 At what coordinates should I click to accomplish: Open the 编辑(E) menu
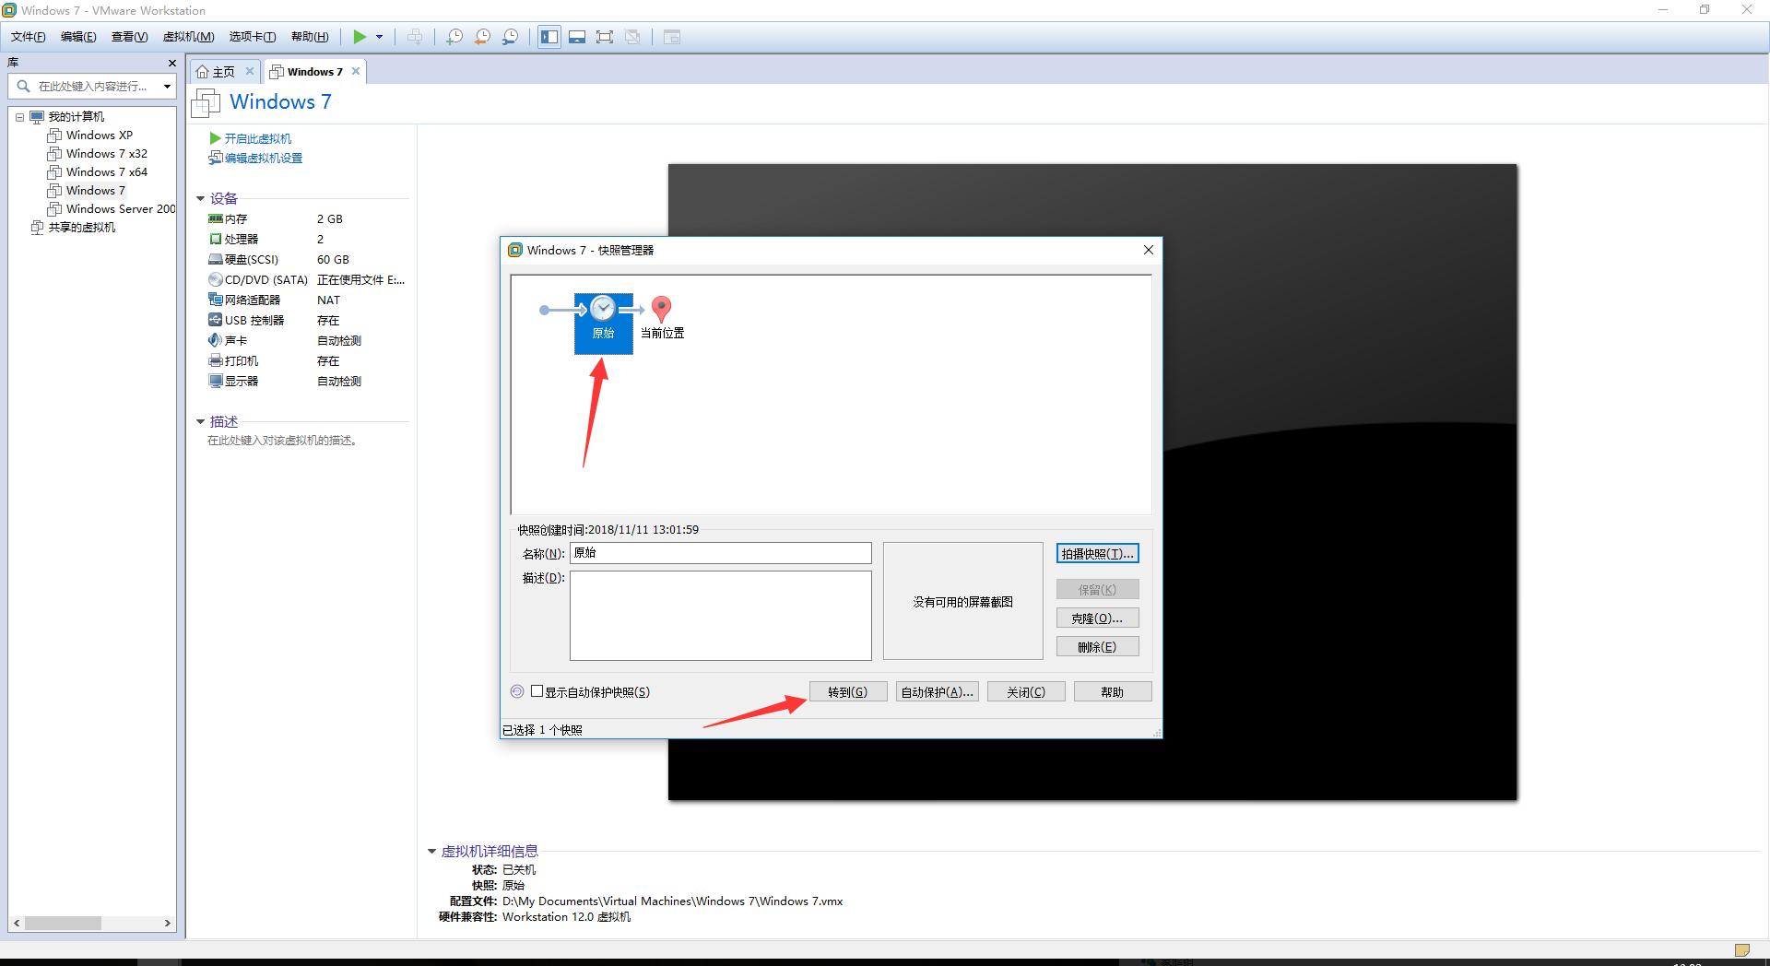[x=78, y=37]
